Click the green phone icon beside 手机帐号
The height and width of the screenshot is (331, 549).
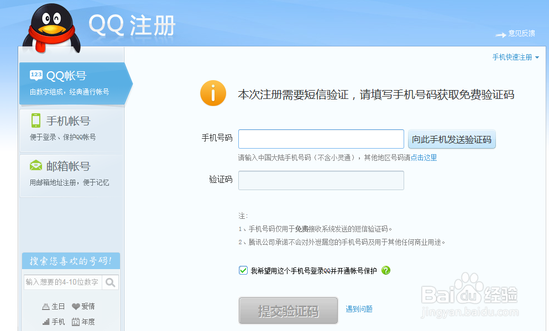(36, 120)
